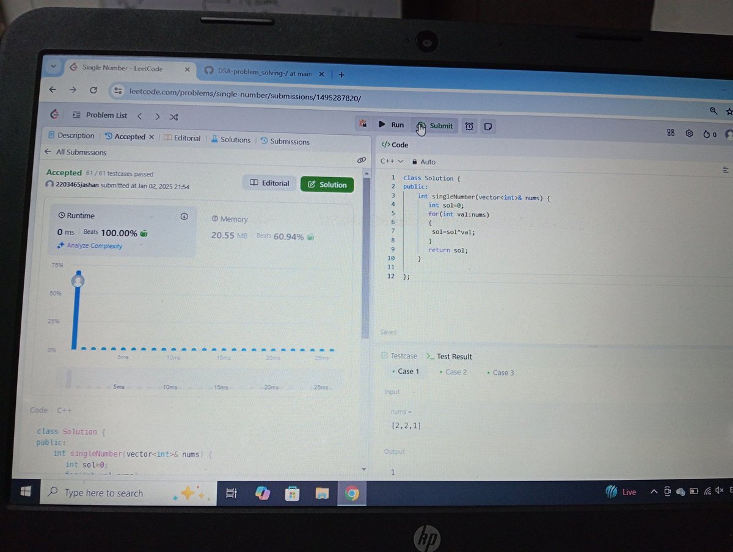Click the runtime info icon
The image size is (733, 552).
(x=184, y=216)
